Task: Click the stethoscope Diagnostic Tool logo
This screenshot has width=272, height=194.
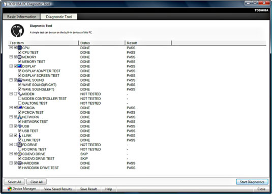Action: point(17,30)
